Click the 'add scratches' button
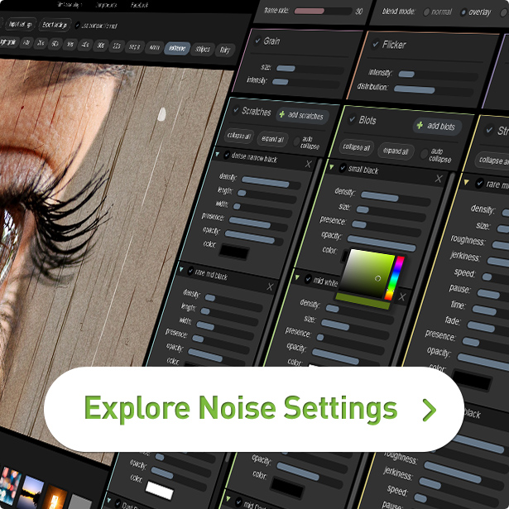 click(x=302, y=115)
